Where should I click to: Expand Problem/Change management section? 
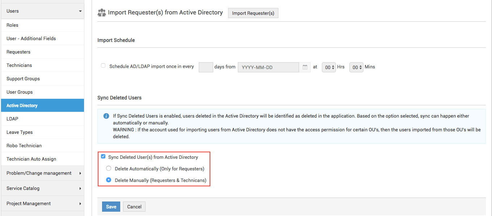tap(42, 173)
